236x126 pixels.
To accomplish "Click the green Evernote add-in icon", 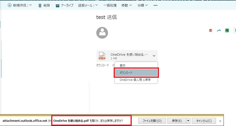I will [227, 31].
